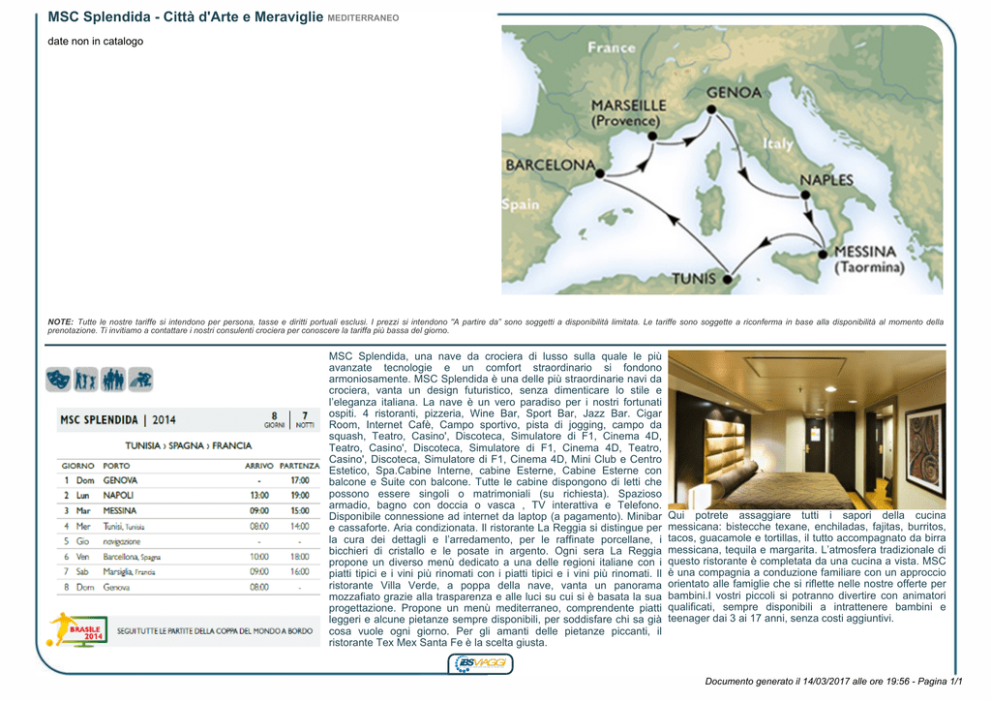
Task: Click the swimmer sports icon
Action: [x=140, y=380]
